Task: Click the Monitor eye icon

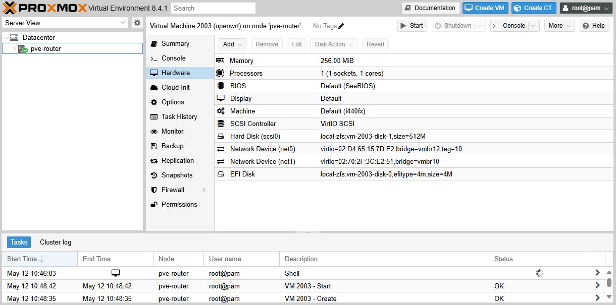Action: point(154,131)
